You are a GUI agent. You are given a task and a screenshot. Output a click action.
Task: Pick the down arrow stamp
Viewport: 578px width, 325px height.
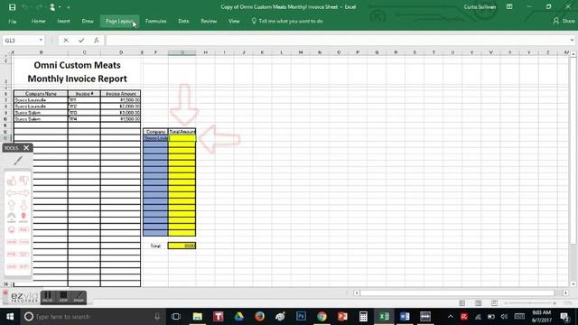click(24, 205)
